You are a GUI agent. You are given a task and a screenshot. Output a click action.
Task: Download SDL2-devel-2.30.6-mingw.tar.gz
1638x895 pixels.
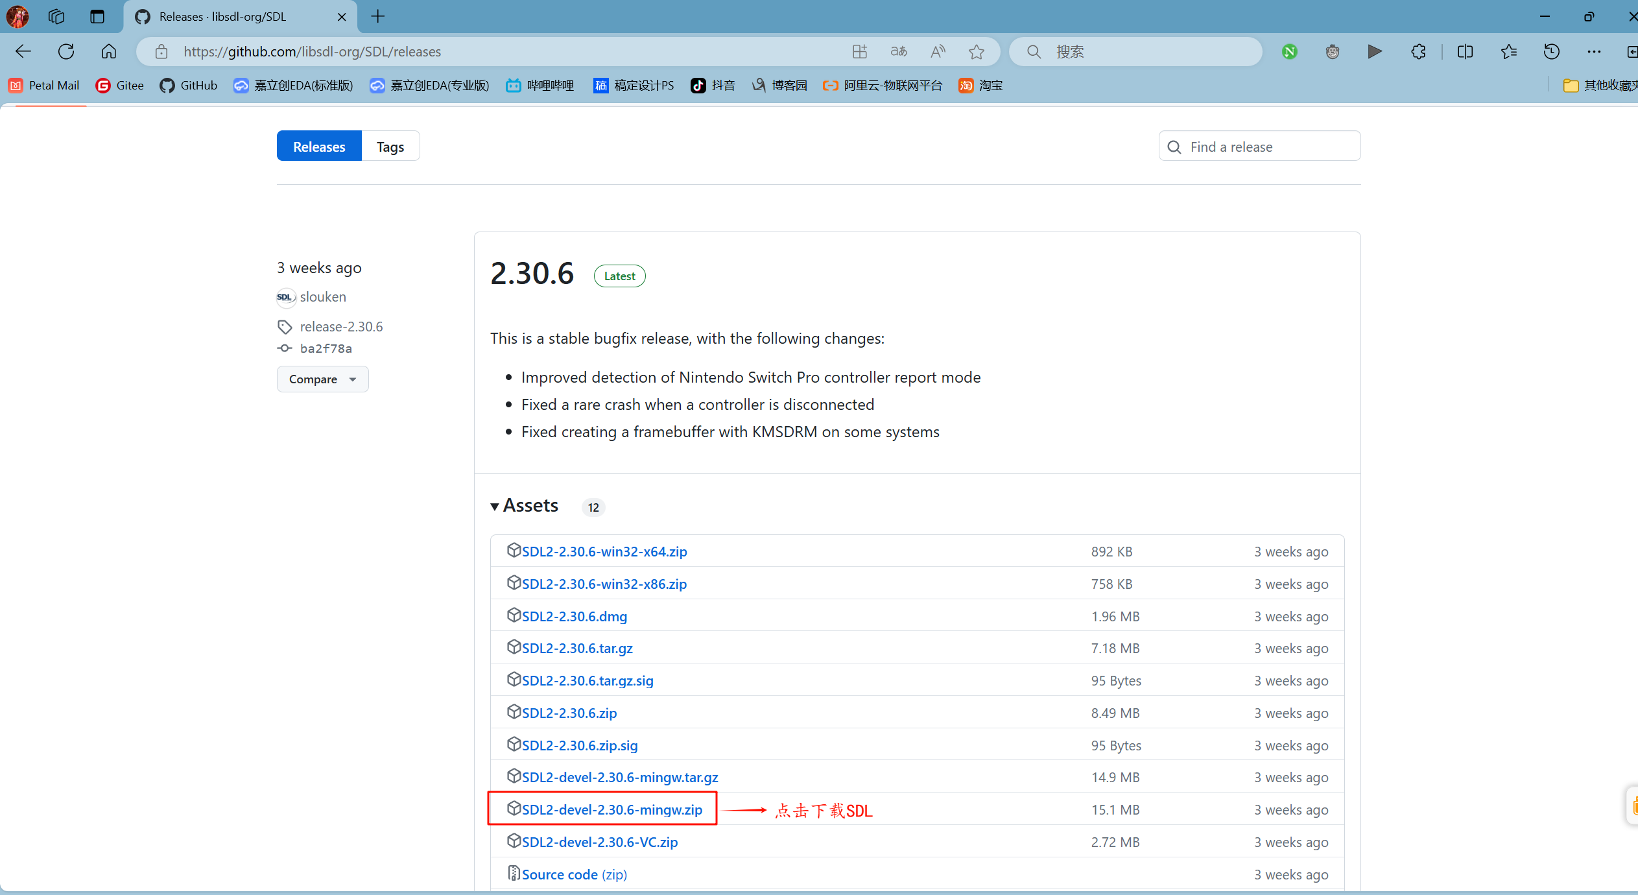click(620, 777)
